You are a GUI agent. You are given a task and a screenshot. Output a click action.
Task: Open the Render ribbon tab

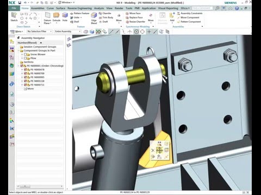(x=119, y=8)
